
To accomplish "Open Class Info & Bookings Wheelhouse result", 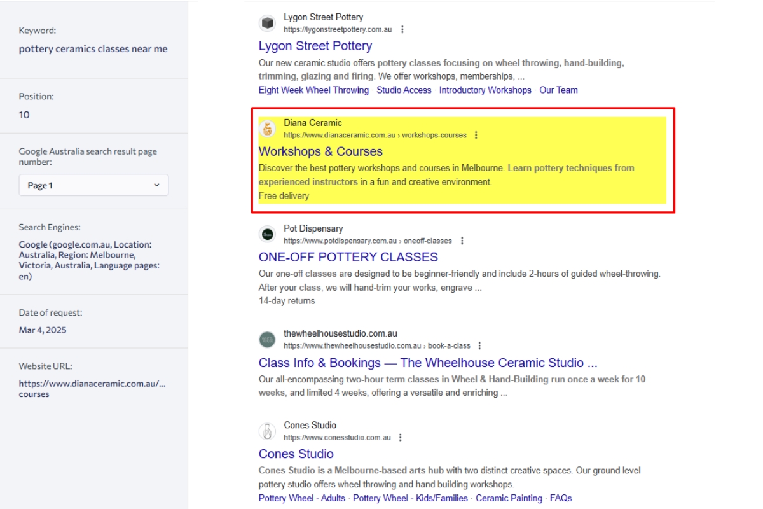I will point(428,363).
